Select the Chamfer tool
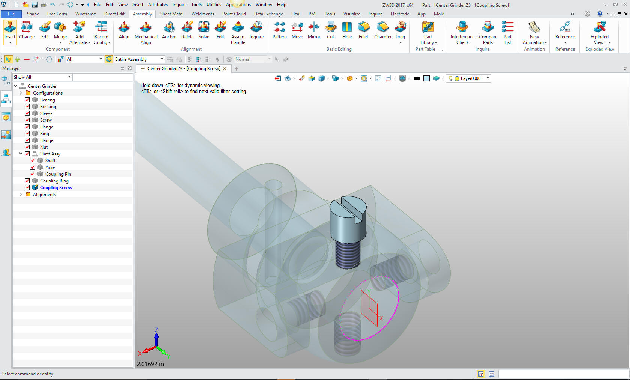630x380 pixels. [383, 30]
